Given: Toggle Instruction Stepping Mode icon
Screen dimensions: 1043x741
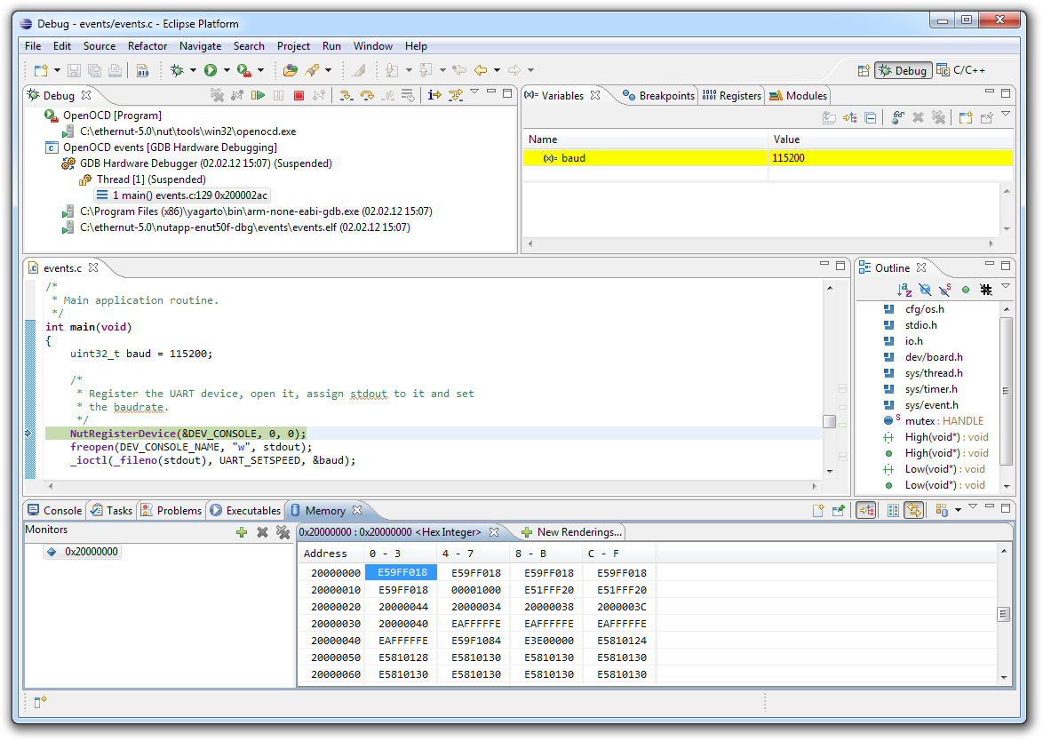Looking at the screenshot, I should [434, 96].
